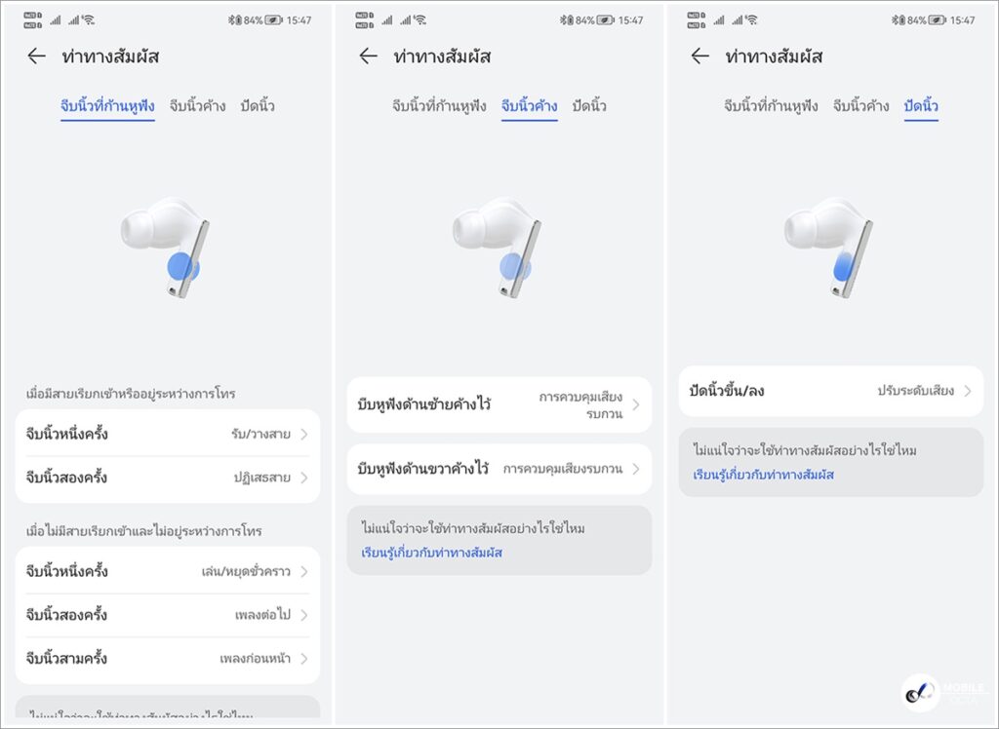
Task: Tap the Wi-Fi icon in the middle screen's status bar
Action: 420,19
